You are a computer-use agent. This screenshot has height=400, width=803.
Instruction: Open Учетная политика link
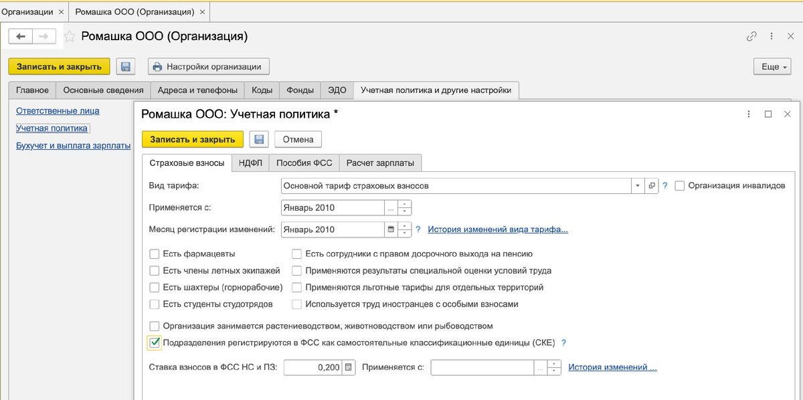[52, 128]
